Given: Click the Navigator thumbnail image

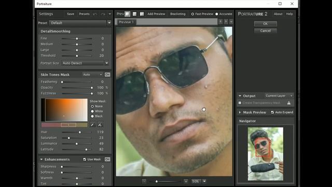Looking at the screenshot, I should click(x=266, y=154).
